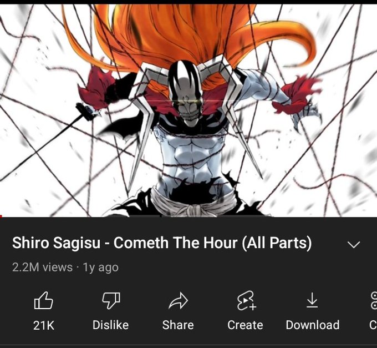Select the Download label

[313, 325]
